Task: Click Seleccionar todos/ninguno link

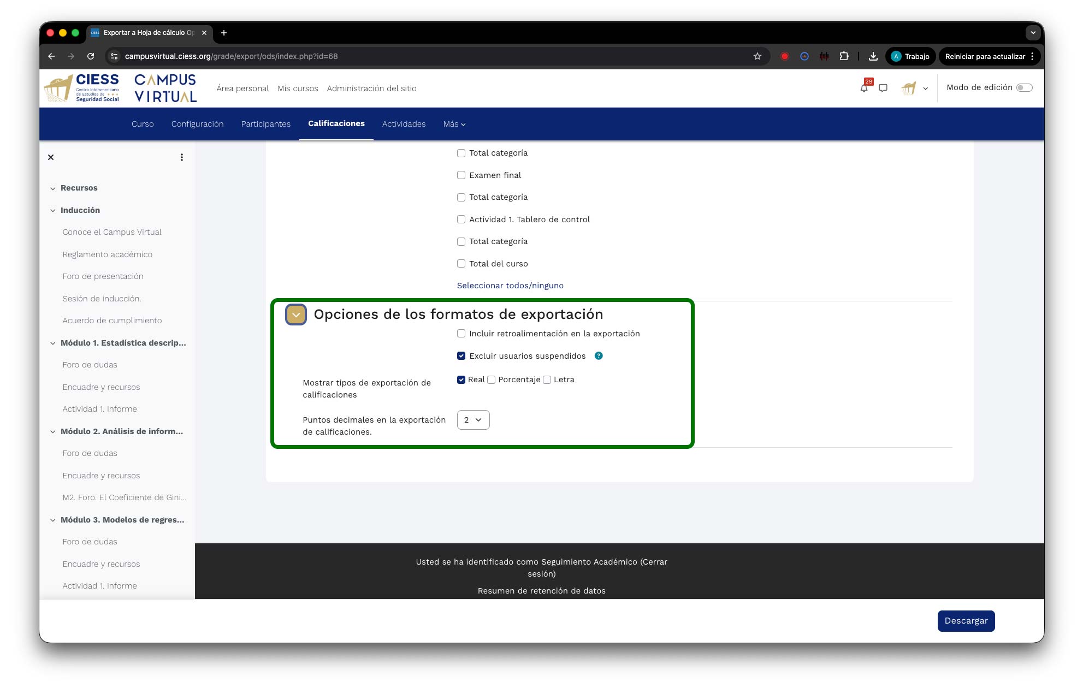Action: coord(510,286)
